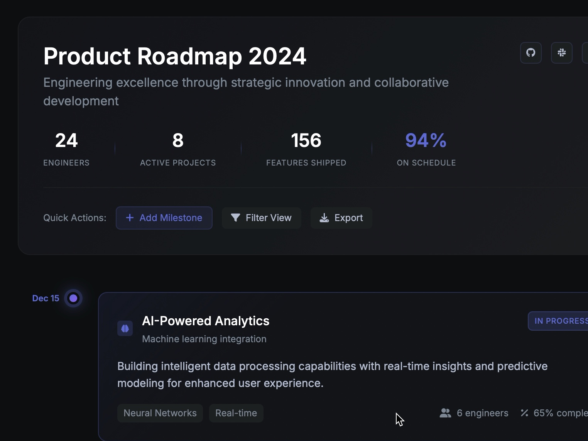588x441 pixels.
Task: Click the engineers people icon on the card
Action: pos(445,413)
